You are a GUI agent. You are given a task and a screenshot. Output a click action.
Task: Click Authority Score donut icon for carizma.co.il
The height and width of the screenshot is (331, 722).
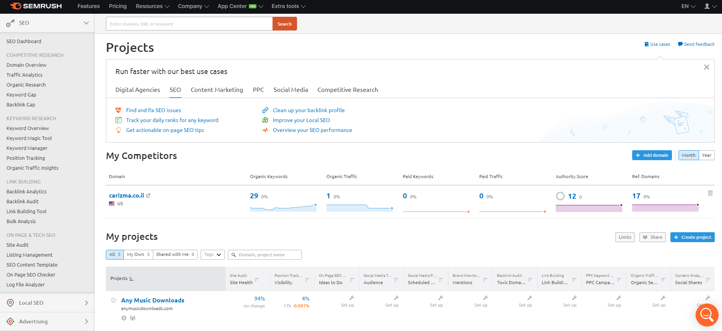click(560, 196)
